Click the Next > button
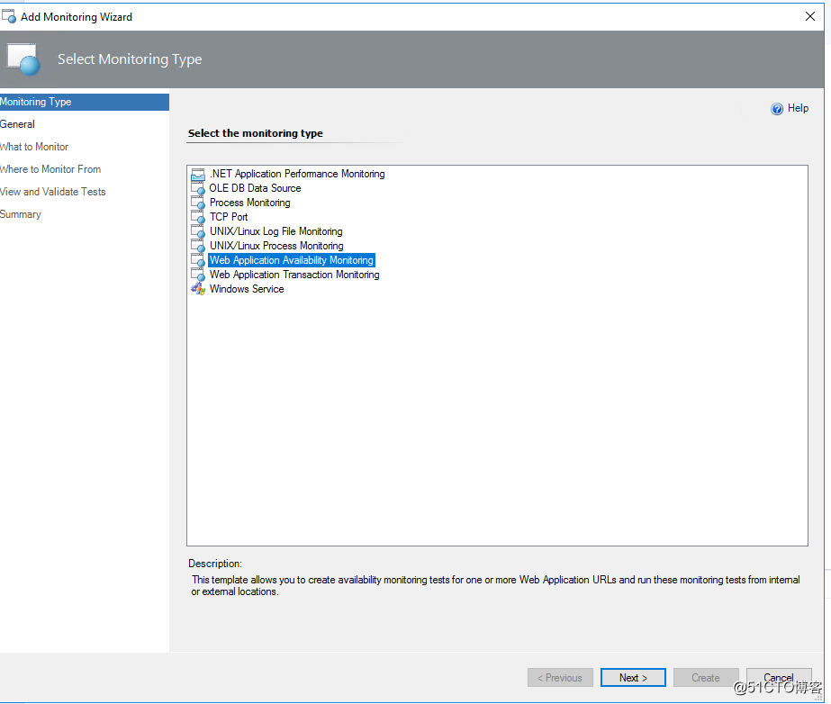 pos(633,678)
